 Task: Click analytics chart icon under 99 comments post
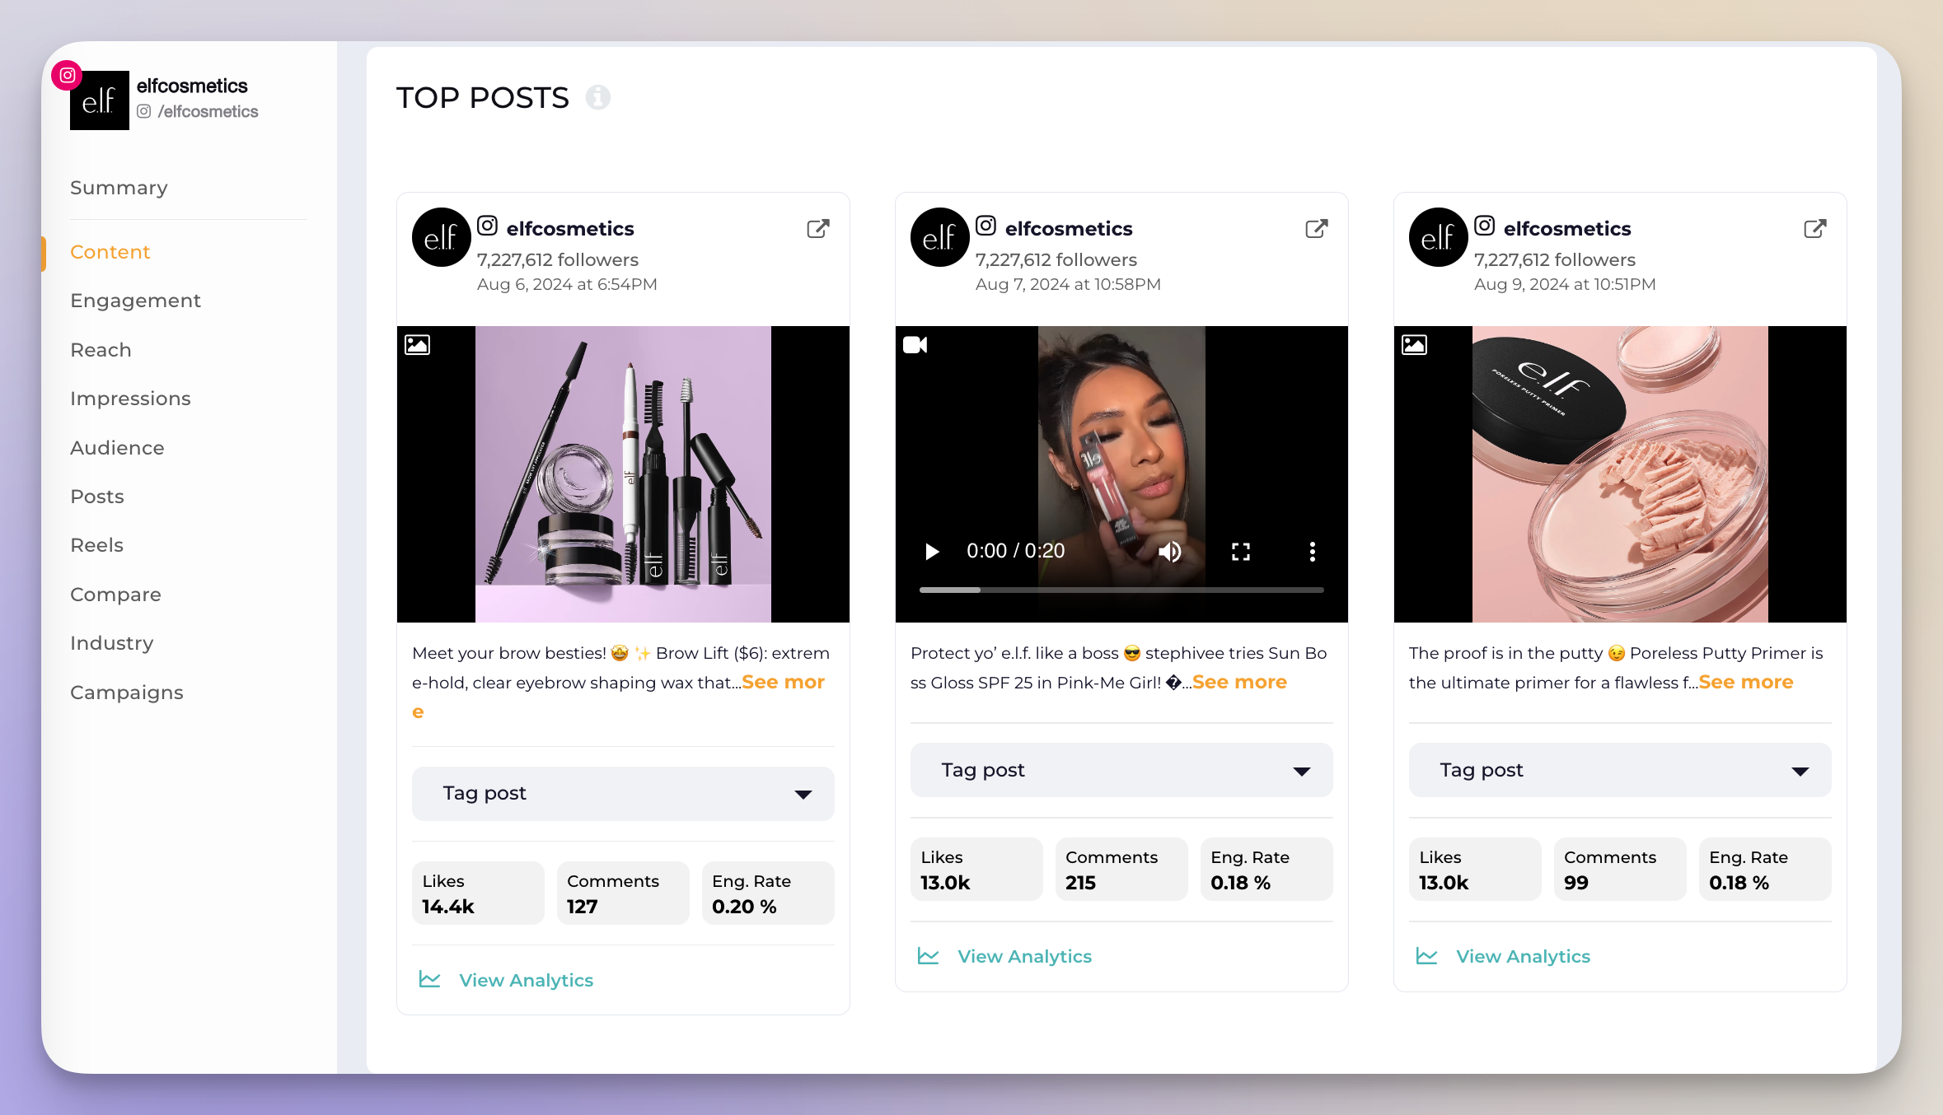[1427, 955]
